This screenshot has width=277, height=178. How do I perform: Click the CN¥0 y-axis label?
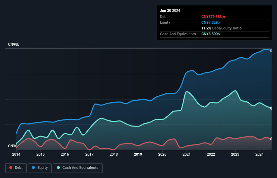[12, 146]
